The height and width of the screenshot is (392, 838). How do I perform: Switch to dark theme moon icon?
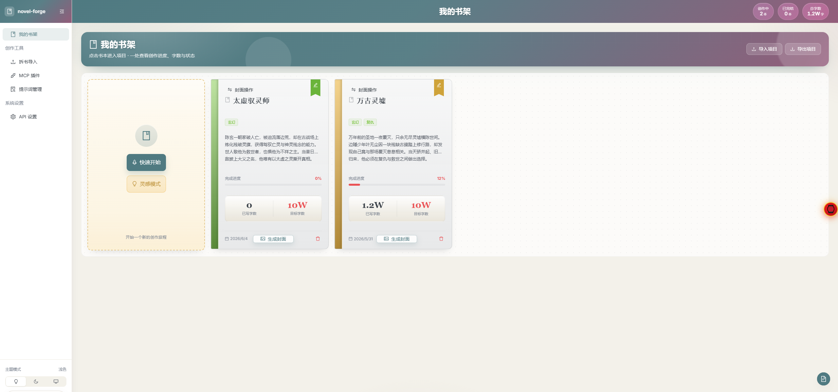[36, 382]
